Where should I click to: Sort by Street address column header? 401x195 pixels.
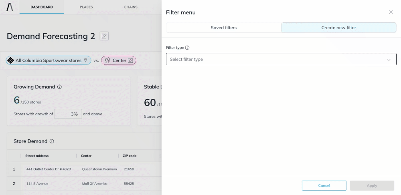tap(37, 156)
